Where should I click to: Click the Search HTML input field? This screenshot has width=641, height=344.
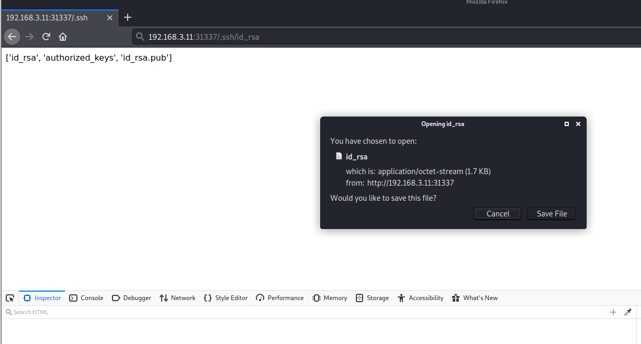31,312
